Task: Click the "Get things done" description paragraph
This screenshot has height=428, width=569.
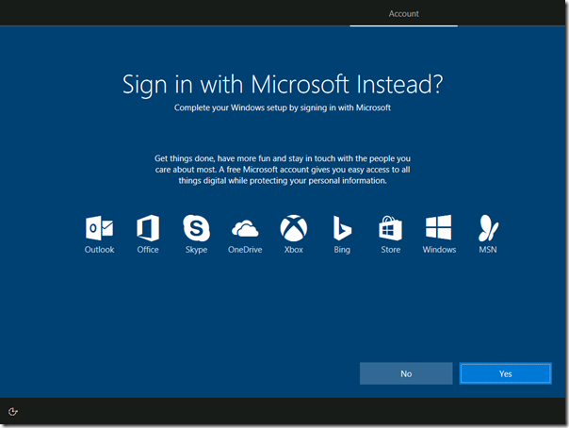Action: point(283,170)
